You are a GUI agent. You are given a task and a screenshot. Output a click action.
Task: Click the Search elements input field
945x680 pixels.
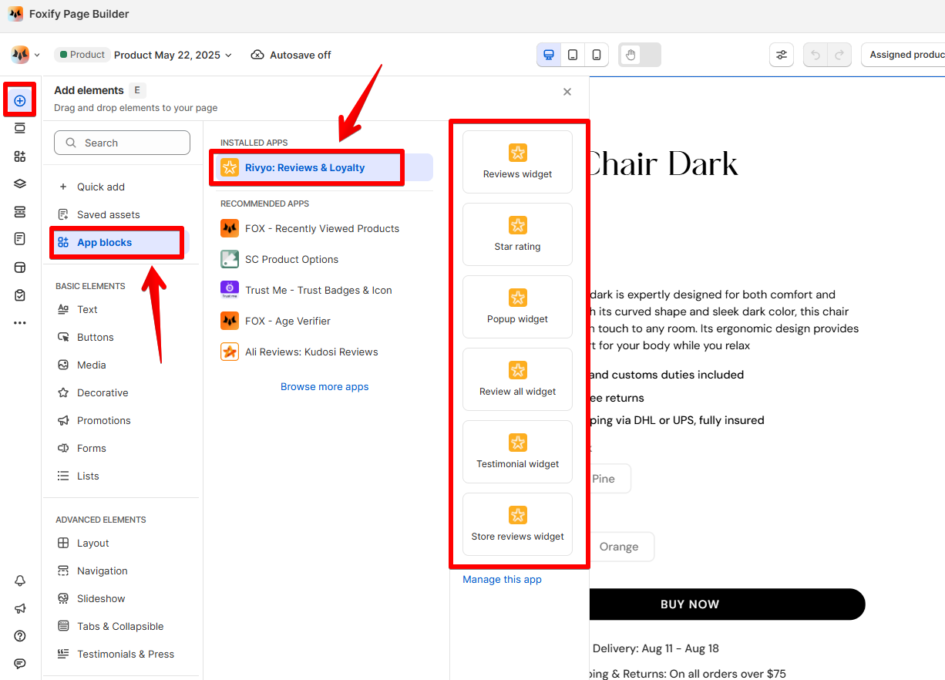point(122,143)
